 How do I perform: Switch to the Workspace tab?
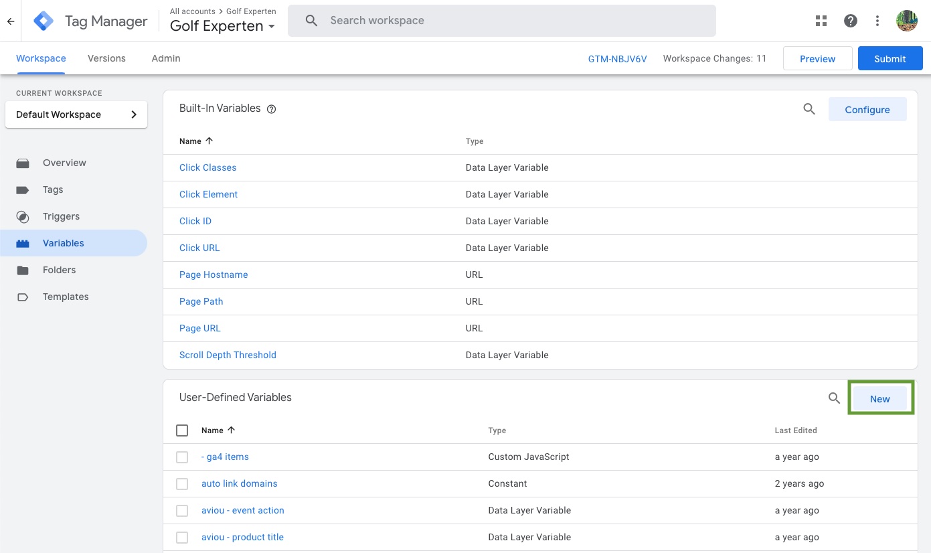(x=41, y=58)
